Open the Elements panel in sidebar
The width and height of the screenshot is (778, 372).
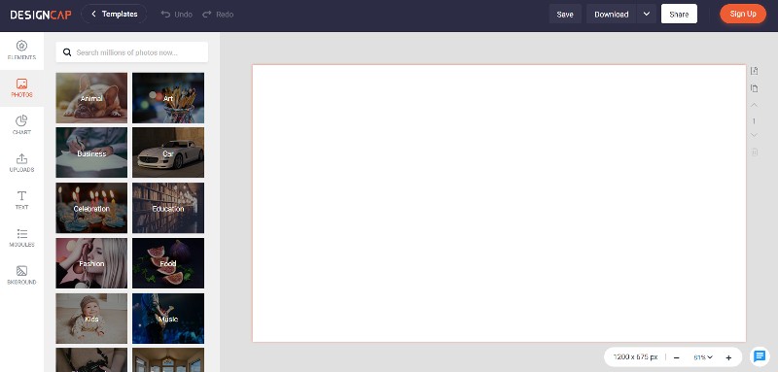(x=21, y=51)
